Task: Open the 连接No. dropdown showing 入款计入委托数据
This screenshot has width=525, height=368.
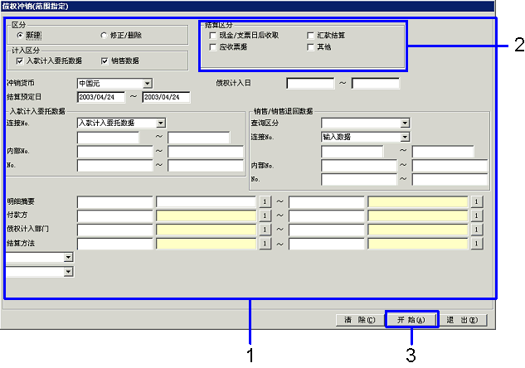Action: point(160,123)
